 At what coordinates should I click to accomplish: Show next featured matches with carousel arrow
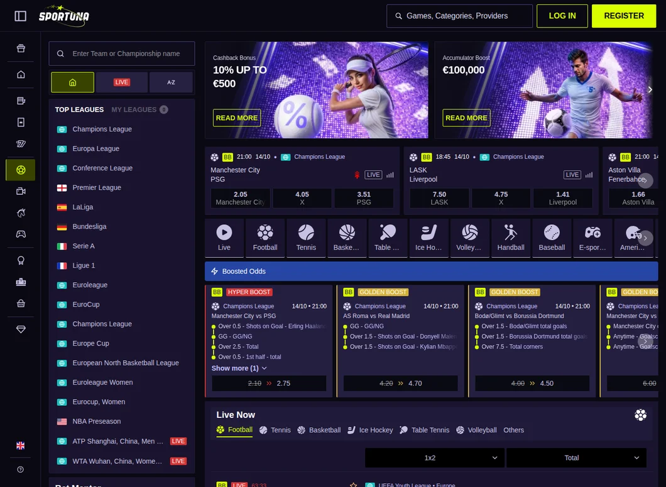click(645, 180)
